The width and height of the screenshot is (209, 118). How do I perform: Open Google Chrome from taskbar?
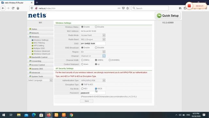[x=71, y=115]
